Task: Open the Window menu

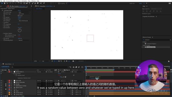Action: point(34,1)
